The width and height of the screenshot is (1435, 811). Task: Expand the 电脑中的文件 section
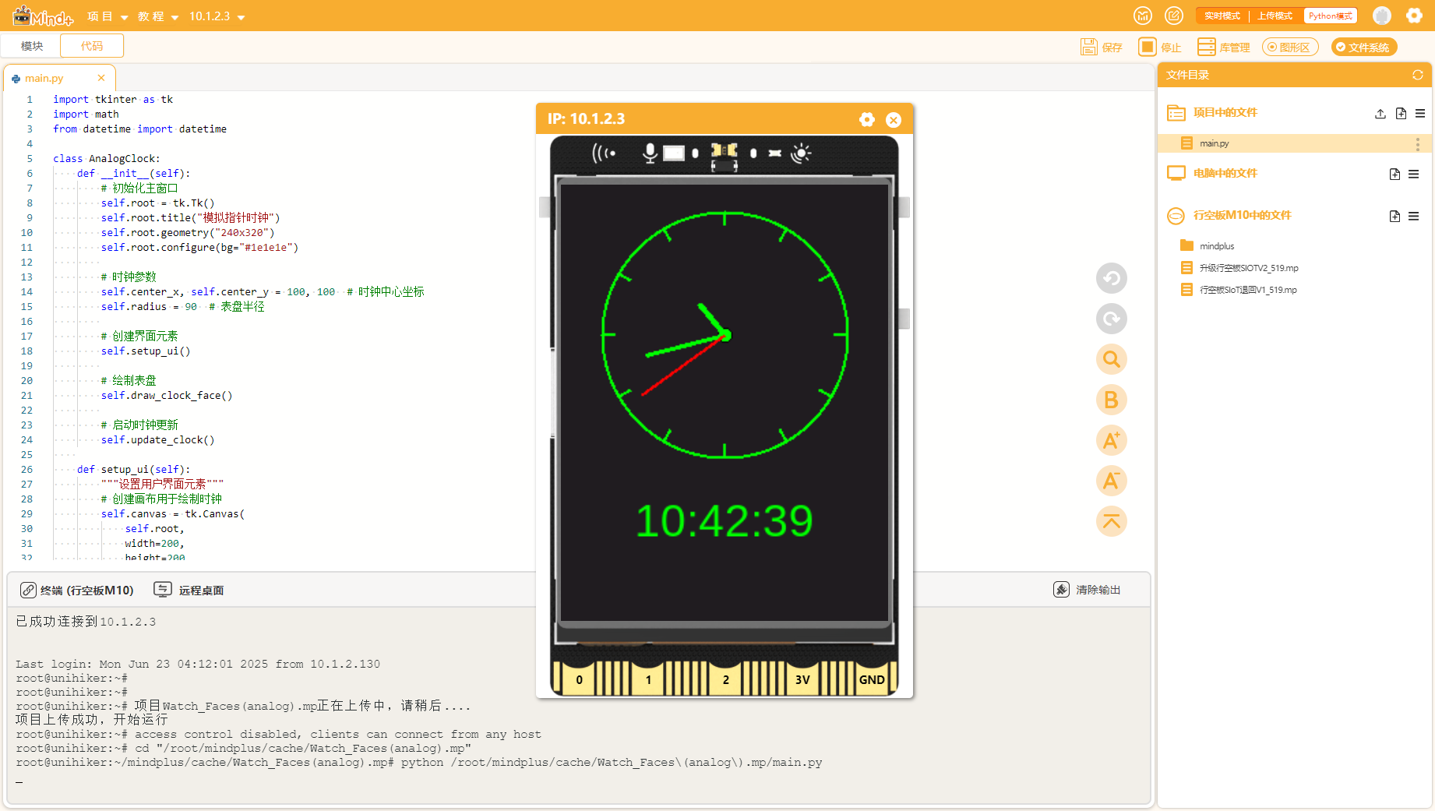1225,173
